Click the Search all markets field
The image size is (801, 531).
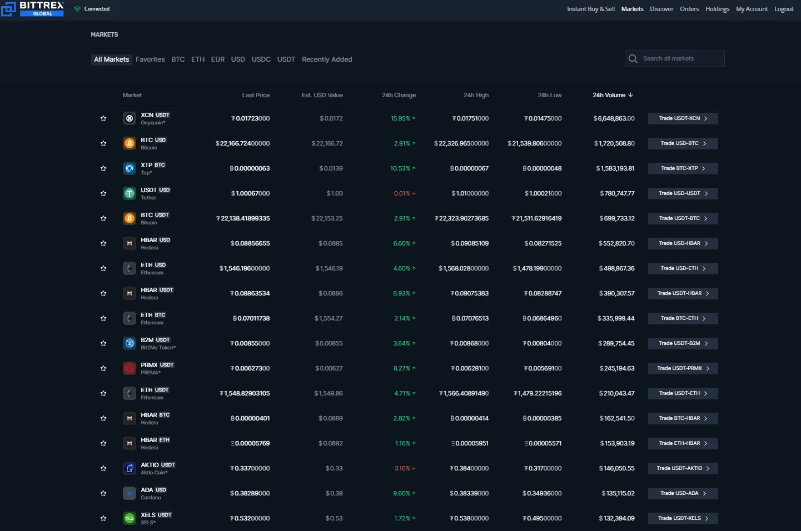click(675, 59)
